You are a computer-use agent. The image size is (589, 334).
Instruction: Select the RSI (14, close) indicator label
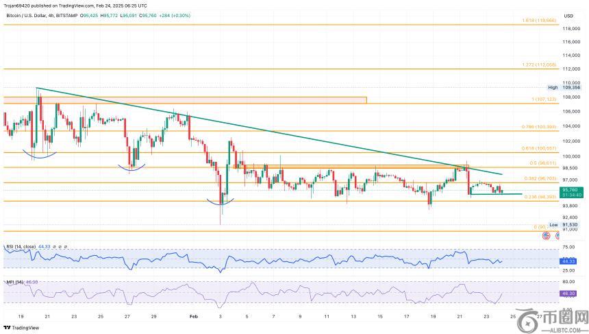20,245
